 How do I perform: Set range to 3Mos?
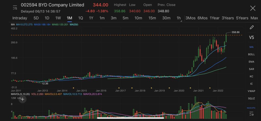pos(190,18)
